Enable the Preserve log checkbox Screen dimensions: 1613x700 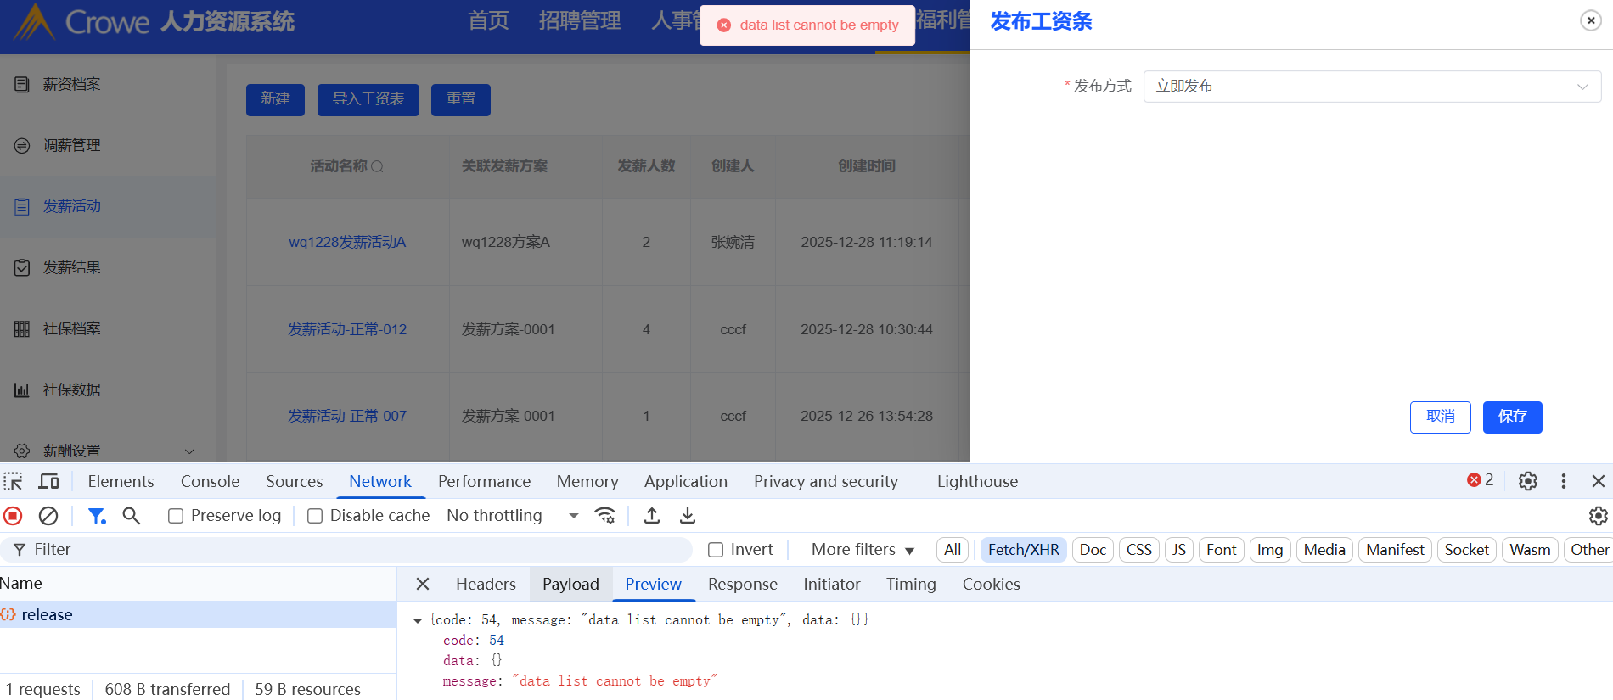tap(176, 516)
